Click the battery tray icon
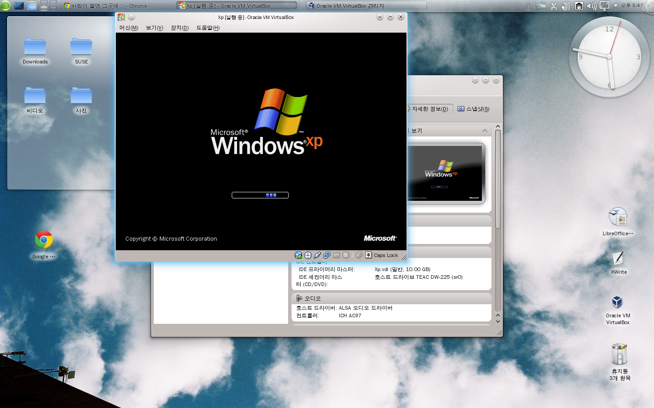Screen dimensions: 654x408 (566, 6)
